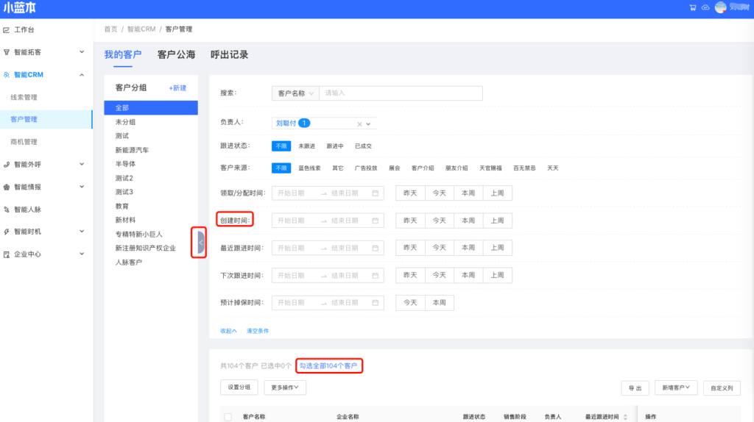
Task: Open the 客户名称 search type dropdown
Action: click(x=295, y=93)
